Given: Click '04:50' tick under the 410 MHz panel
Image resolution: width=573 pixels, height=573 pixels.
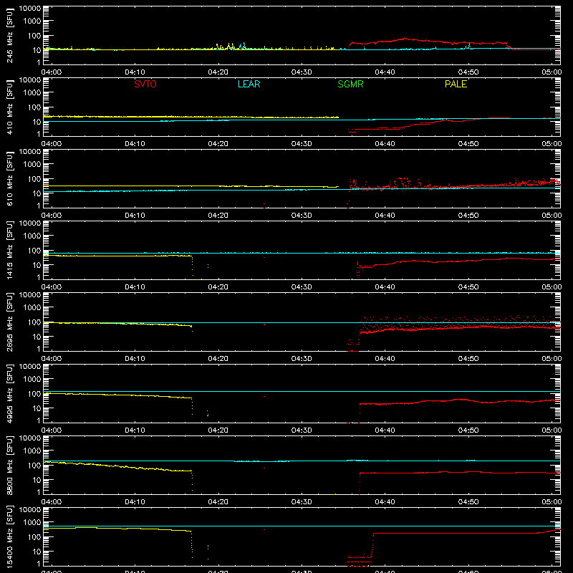Looking at the screenshot, I should tap(468, 144).
